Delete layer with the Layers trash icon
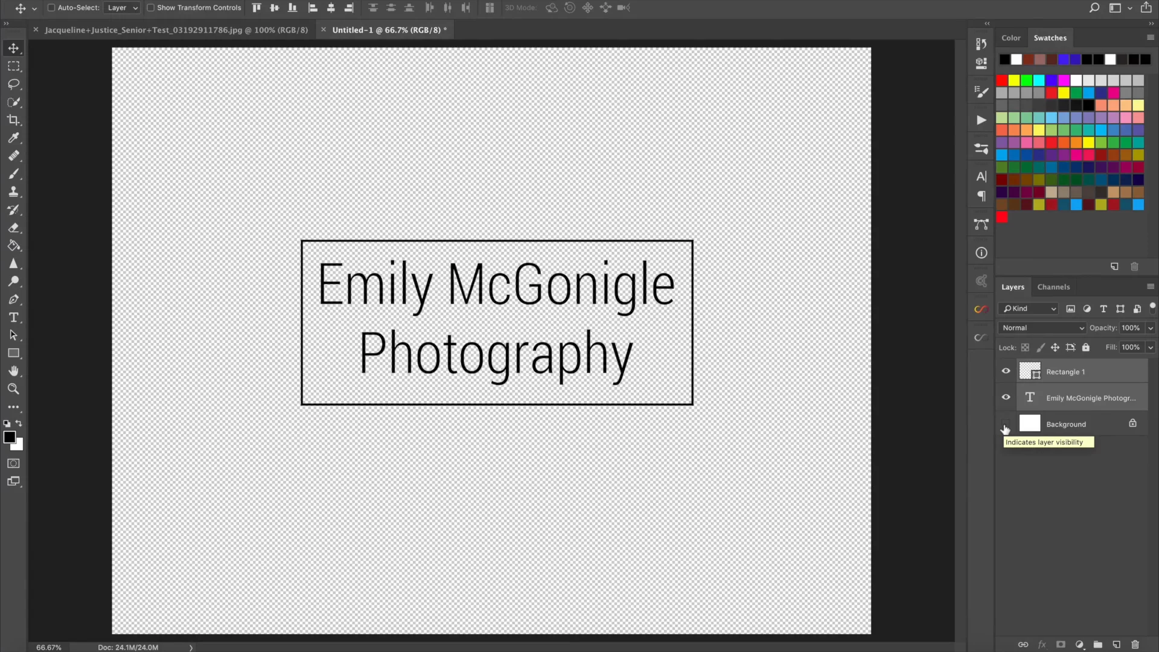This screenshot has height=652, width=1159. 1135,644
